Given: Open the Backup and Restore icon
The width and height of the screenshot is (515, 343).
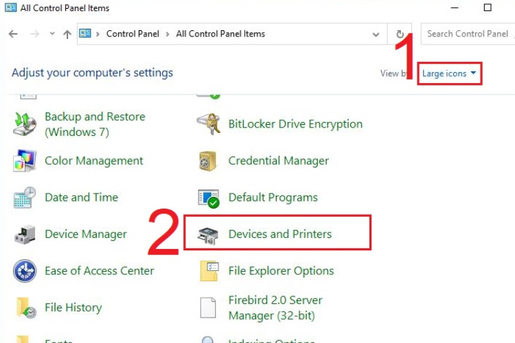Looking at the screenshot, I should tap(25, 124).
